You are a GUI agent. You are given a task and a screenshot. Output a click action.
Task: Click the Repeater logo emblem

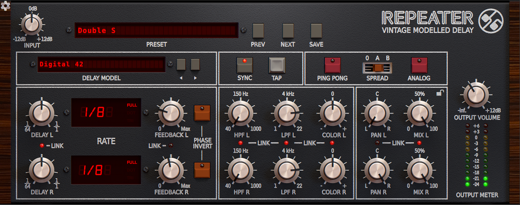491,21
